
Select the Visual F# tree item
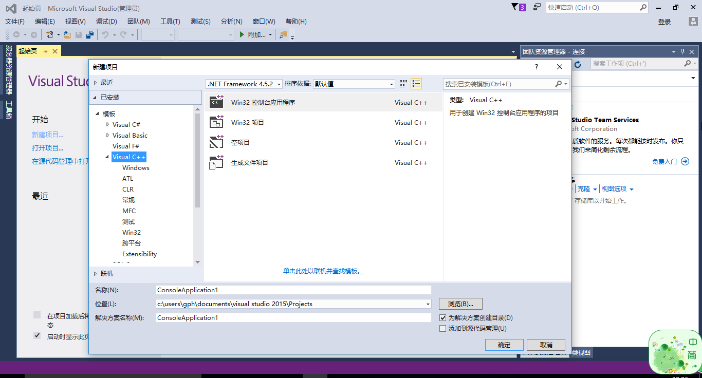click(126, 146)
